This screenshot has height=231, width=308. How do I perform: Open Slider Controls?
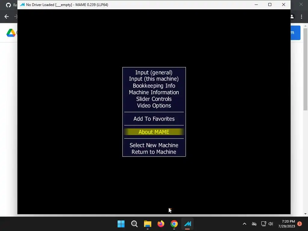coord(154,99)
